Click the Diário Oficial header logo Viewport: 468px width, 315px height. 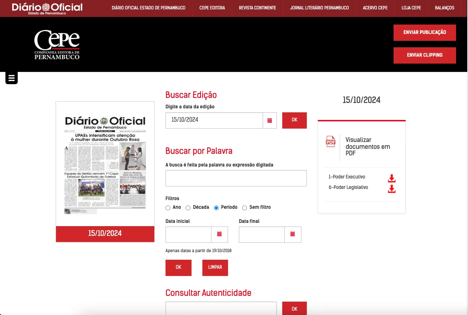click(x=47, y=8)
